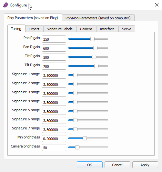
Task: Click the Camera brightness slider handle
Action: pos(77,147)
